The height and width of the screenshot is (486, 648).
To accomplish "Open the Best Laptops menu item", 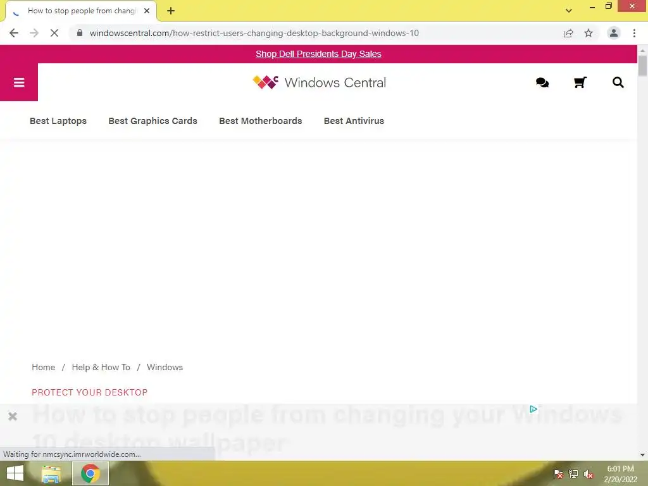I will (58, 121).
